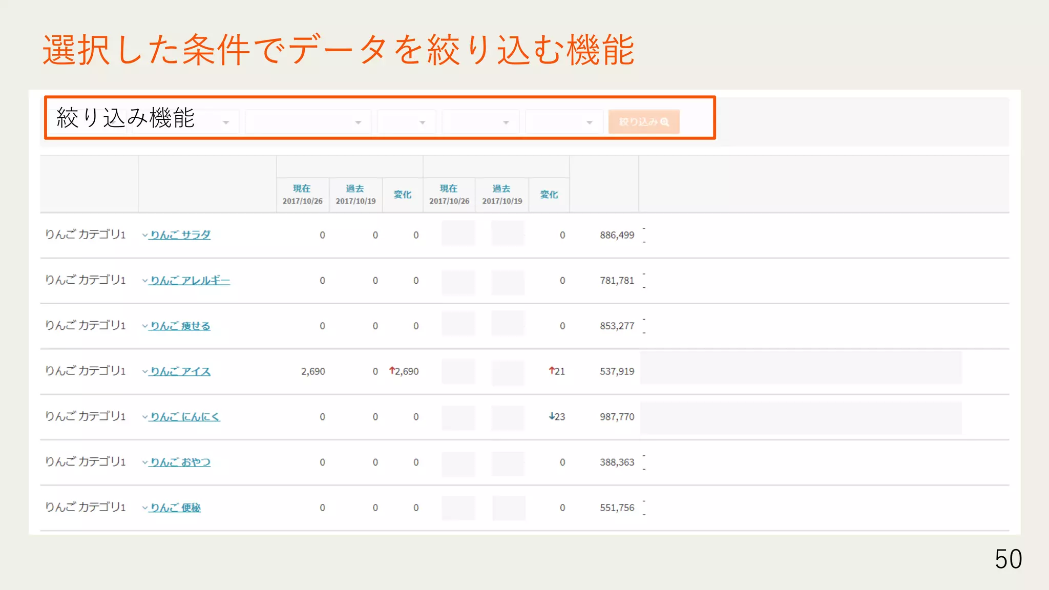Open the third narrow filter dropdown
Image resolution: width=1049 pixels, height=590 pixels.
click(x=406, y=122)
